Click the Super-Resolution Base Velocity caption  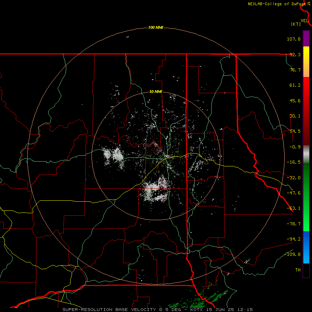(158, 310)
